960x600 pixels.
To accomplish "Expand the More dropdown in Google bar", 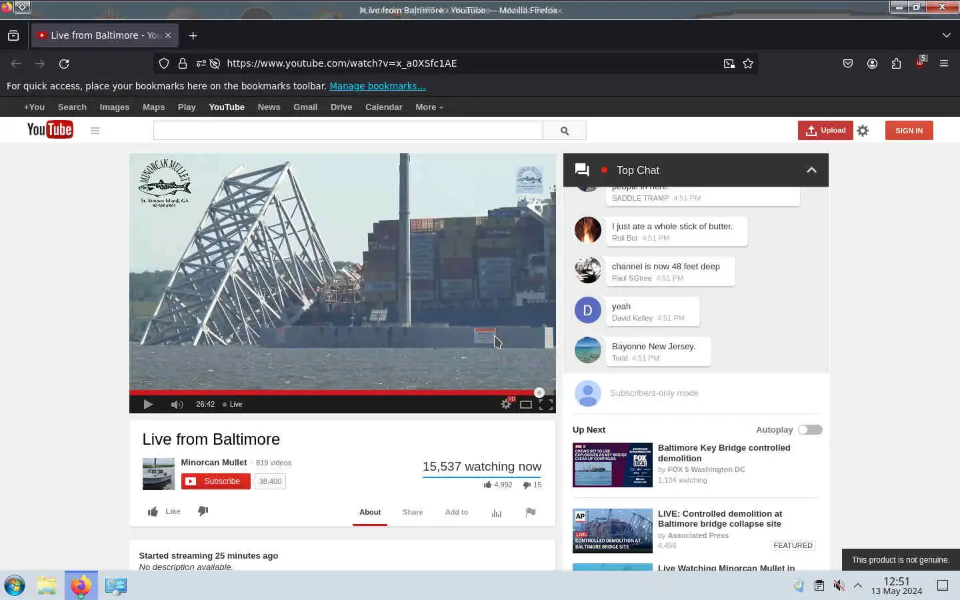I will coord(429,107).
